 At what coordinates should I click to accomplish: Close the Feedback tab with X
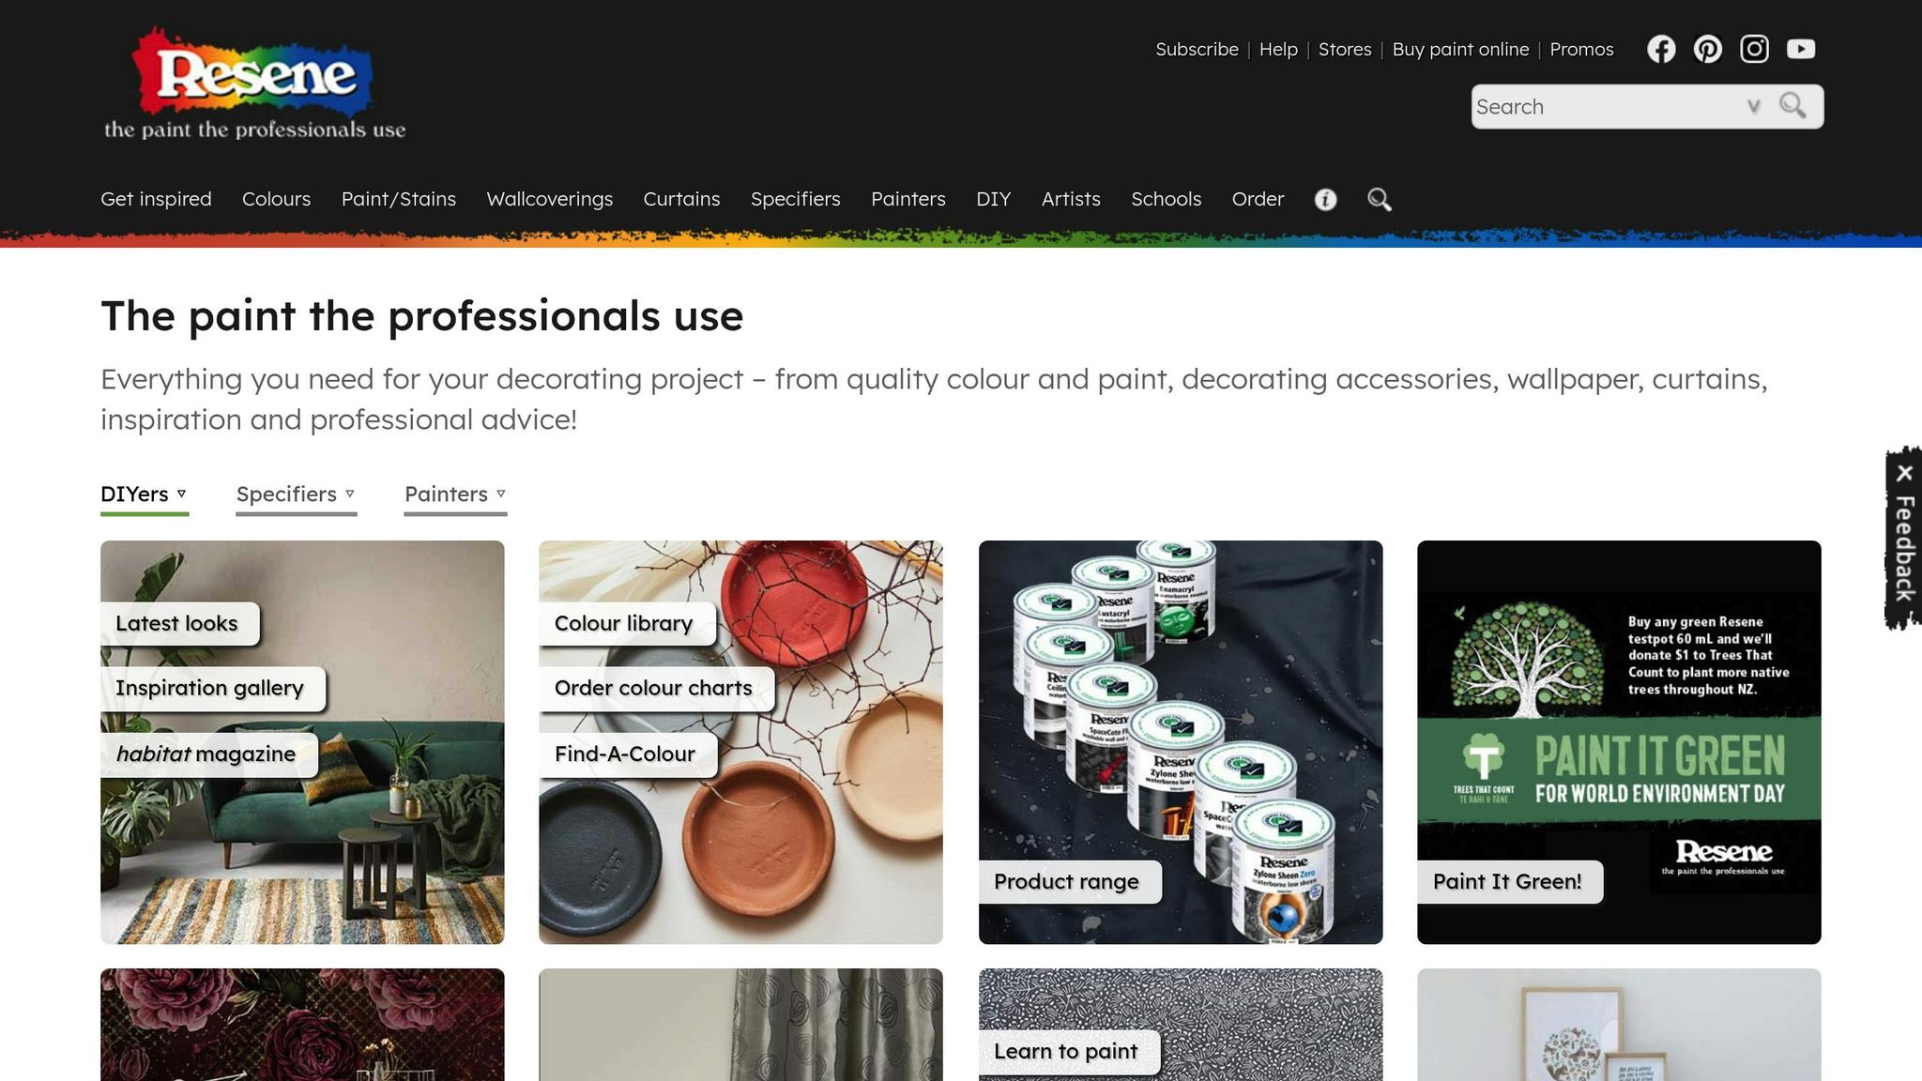tap(1904, 473)
